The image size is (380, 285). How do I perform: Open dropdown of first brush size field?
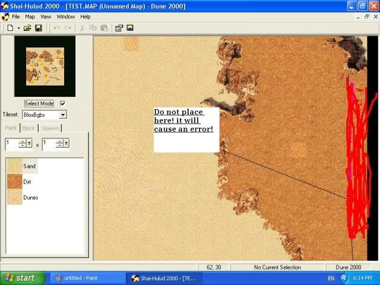tap(29, 144)
